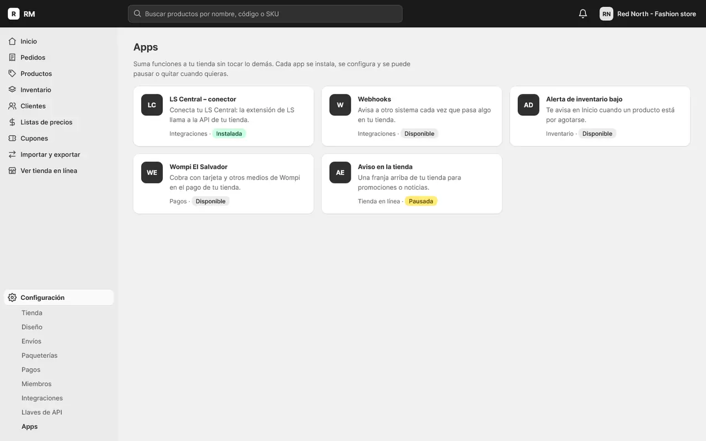Click the RM logo icon
706x441 pixels.
click(x=14, y=14)
